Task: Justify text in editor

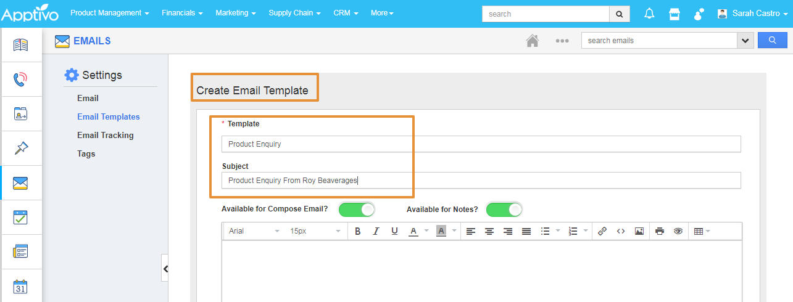Action: tap(526, 231)
